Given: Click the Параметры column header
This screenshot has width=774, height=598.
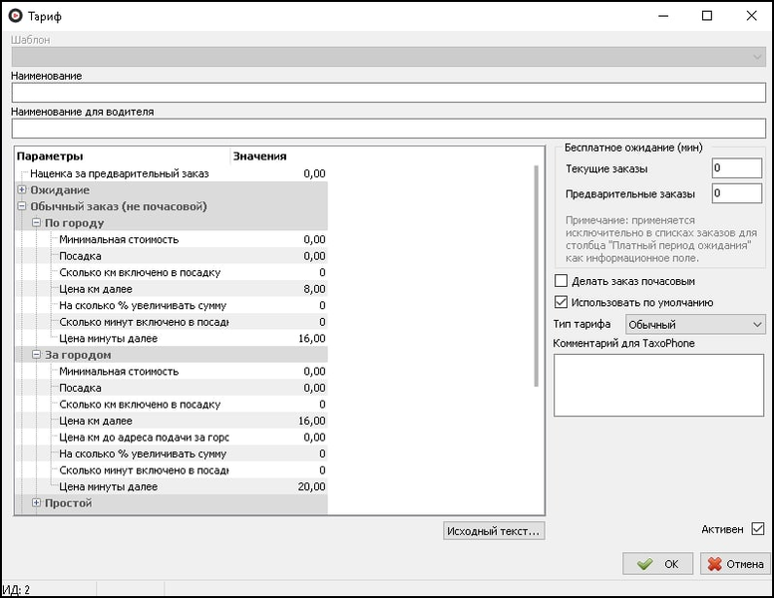Looking at the screenshot, I should pyautogui.click(x=123, y=155).
